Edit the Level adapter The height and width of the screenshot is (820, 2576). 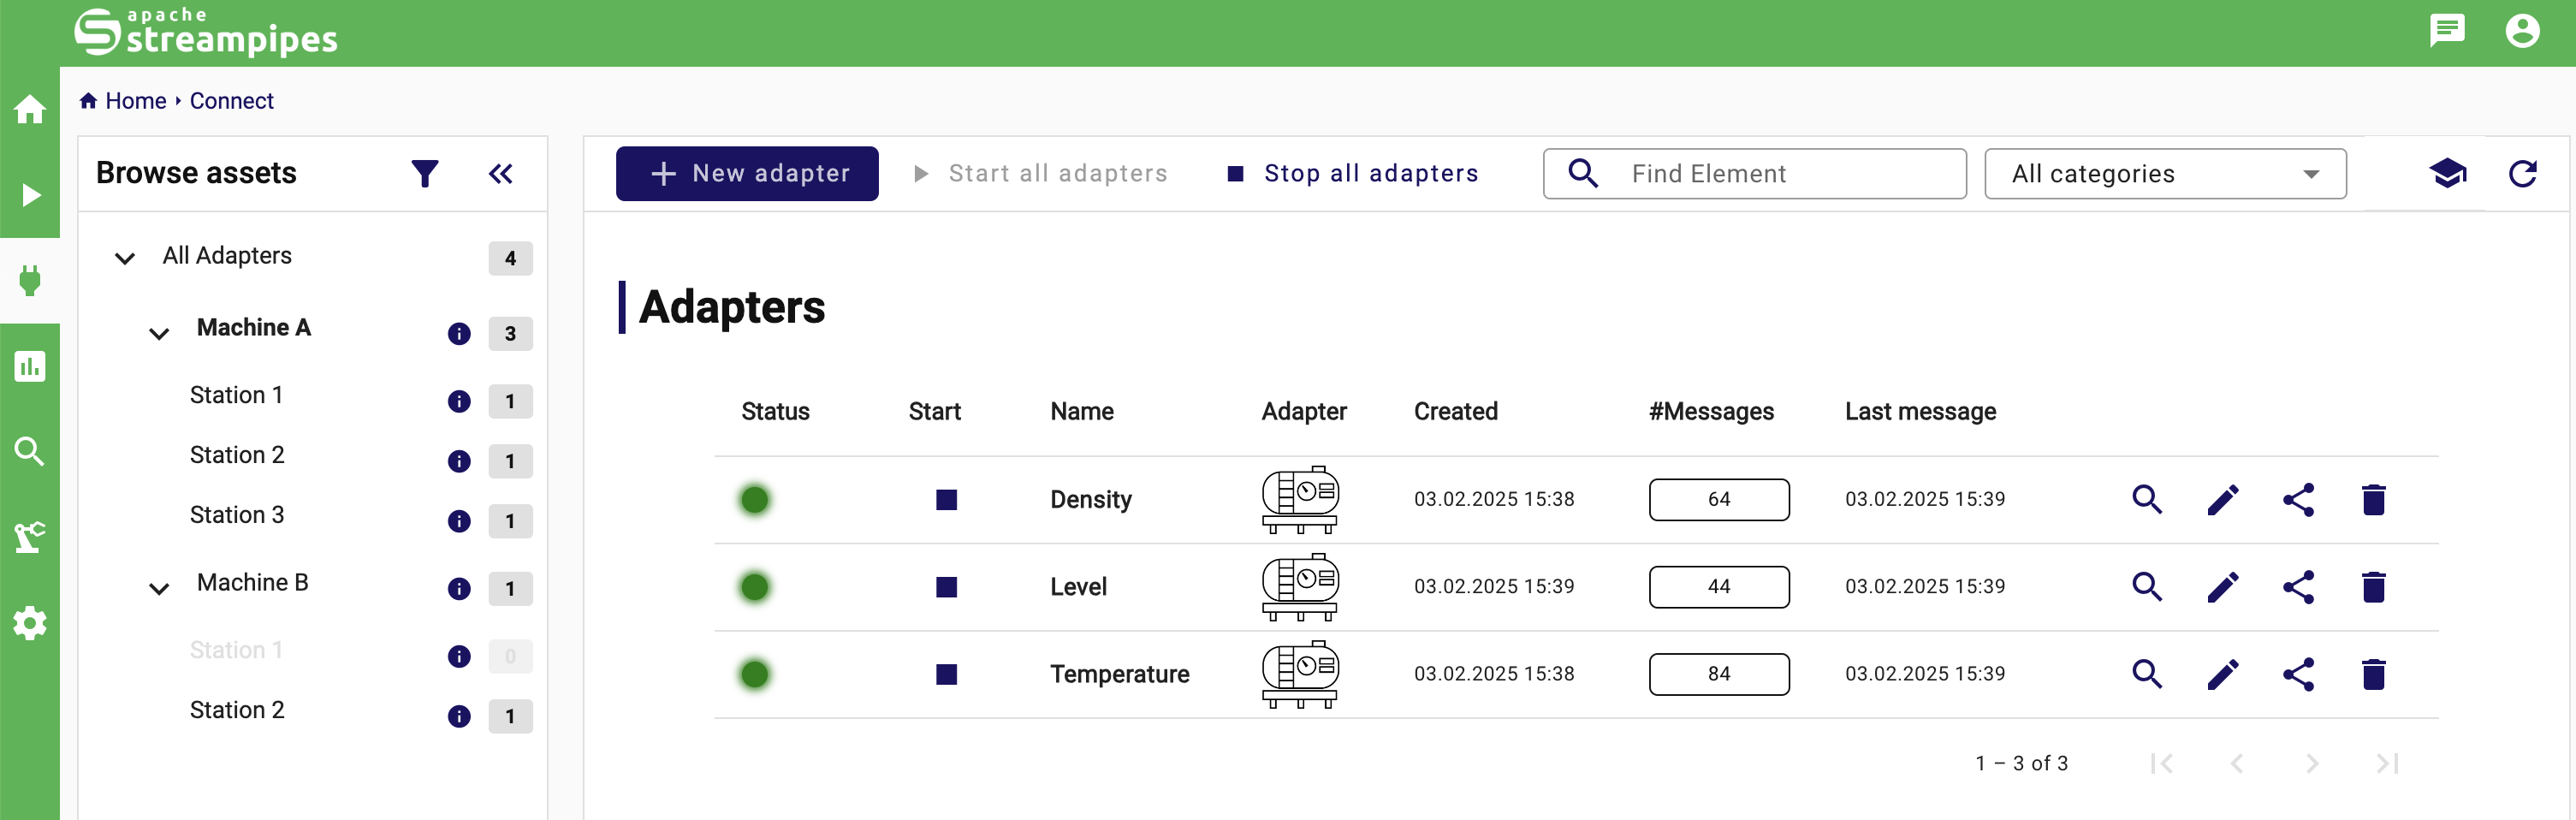(2222, 587)
